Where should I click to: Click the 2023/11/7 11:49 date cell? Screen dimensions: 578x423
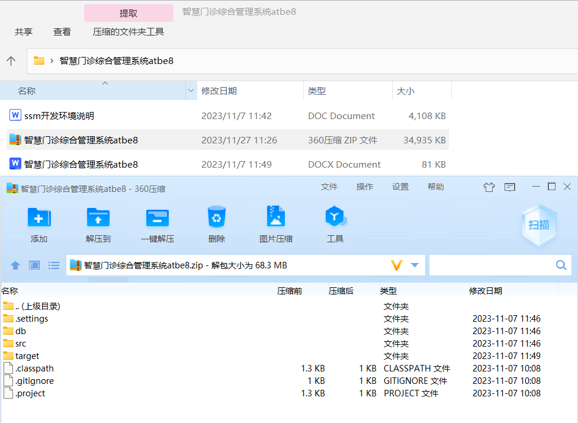236,165
